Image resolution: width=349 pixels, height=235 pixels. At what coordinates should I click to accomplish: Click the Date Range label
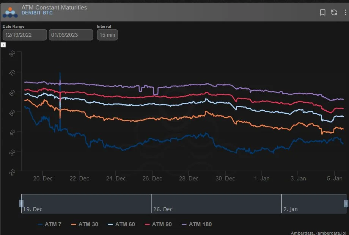pos(14,26)
